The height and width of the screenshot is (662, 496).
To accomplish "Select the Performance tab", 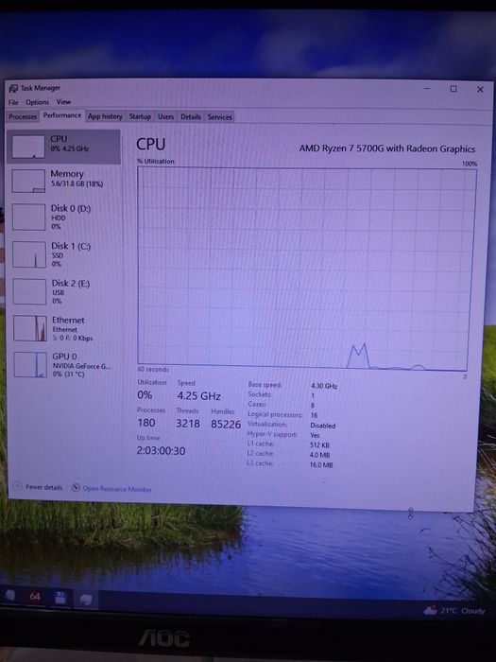I will [x=62, y=115].
